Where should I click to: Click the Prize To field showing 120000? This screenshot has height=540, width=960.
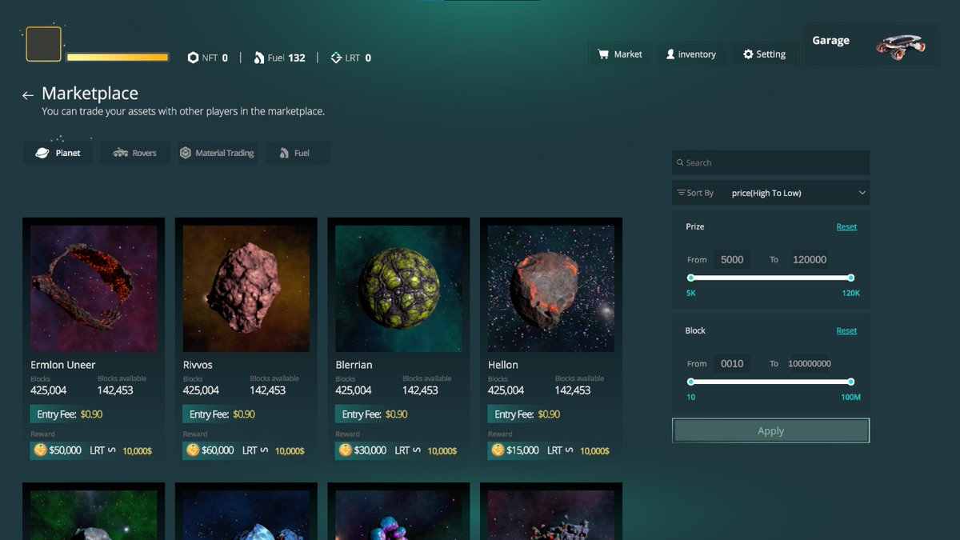coord(810,259)
